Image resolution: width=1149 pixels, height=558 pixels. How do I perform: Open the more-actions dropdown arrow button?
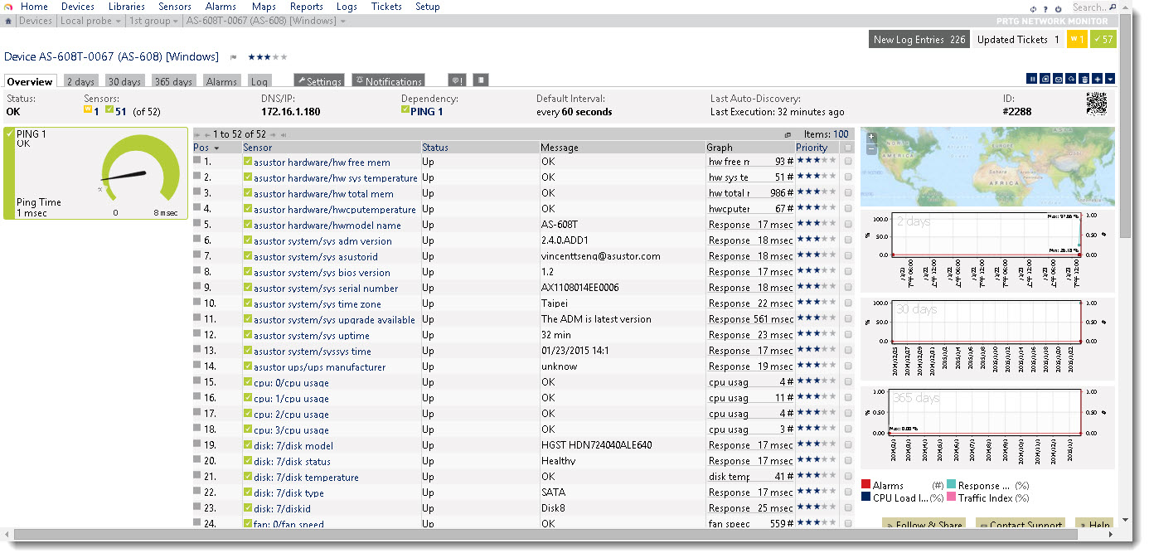pos(1110,79)
